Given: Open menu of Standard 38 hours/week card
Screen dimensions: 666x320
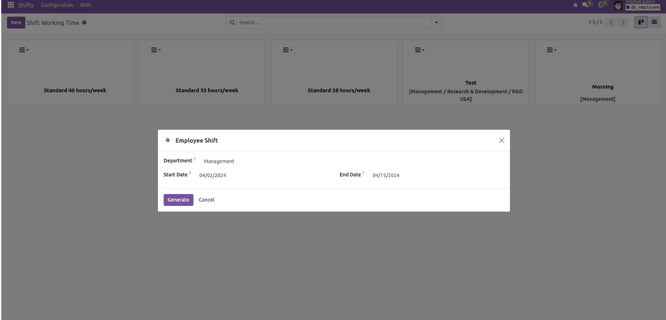Looking at the screenshot, I should (288, 50).
